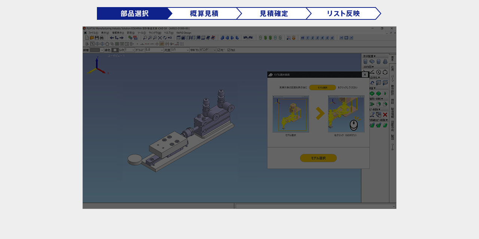
Task: Click the Undo arrow icon
Action: [x=245, y=38]
